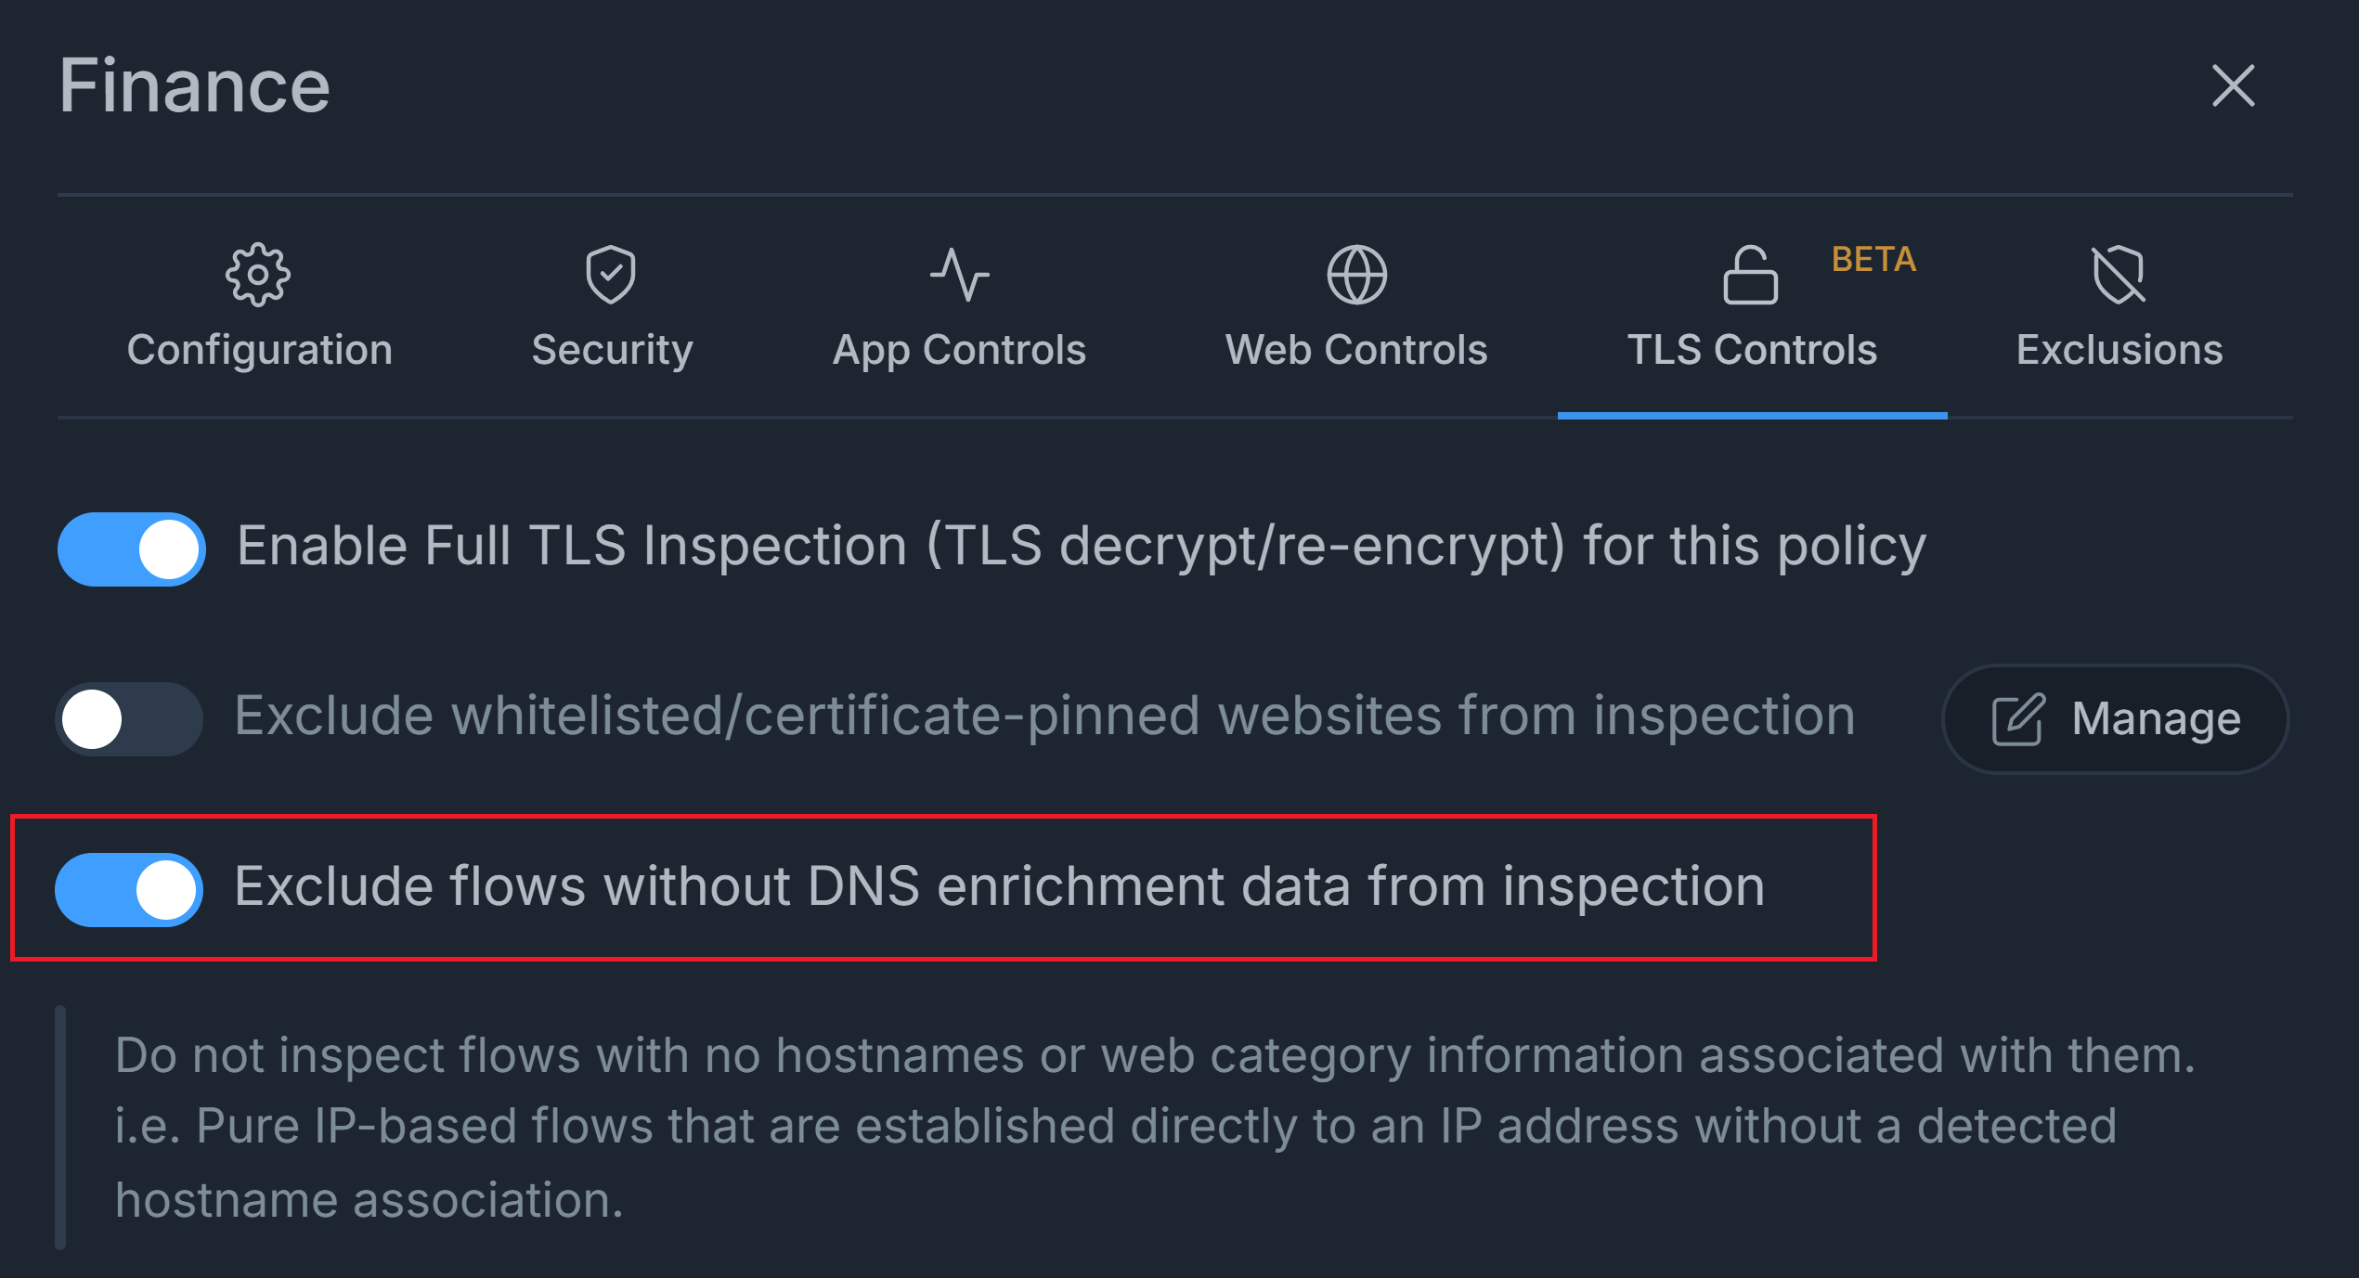Close the Finance policy panel
2359x1278 pixels.
(x=2233, y=85)
